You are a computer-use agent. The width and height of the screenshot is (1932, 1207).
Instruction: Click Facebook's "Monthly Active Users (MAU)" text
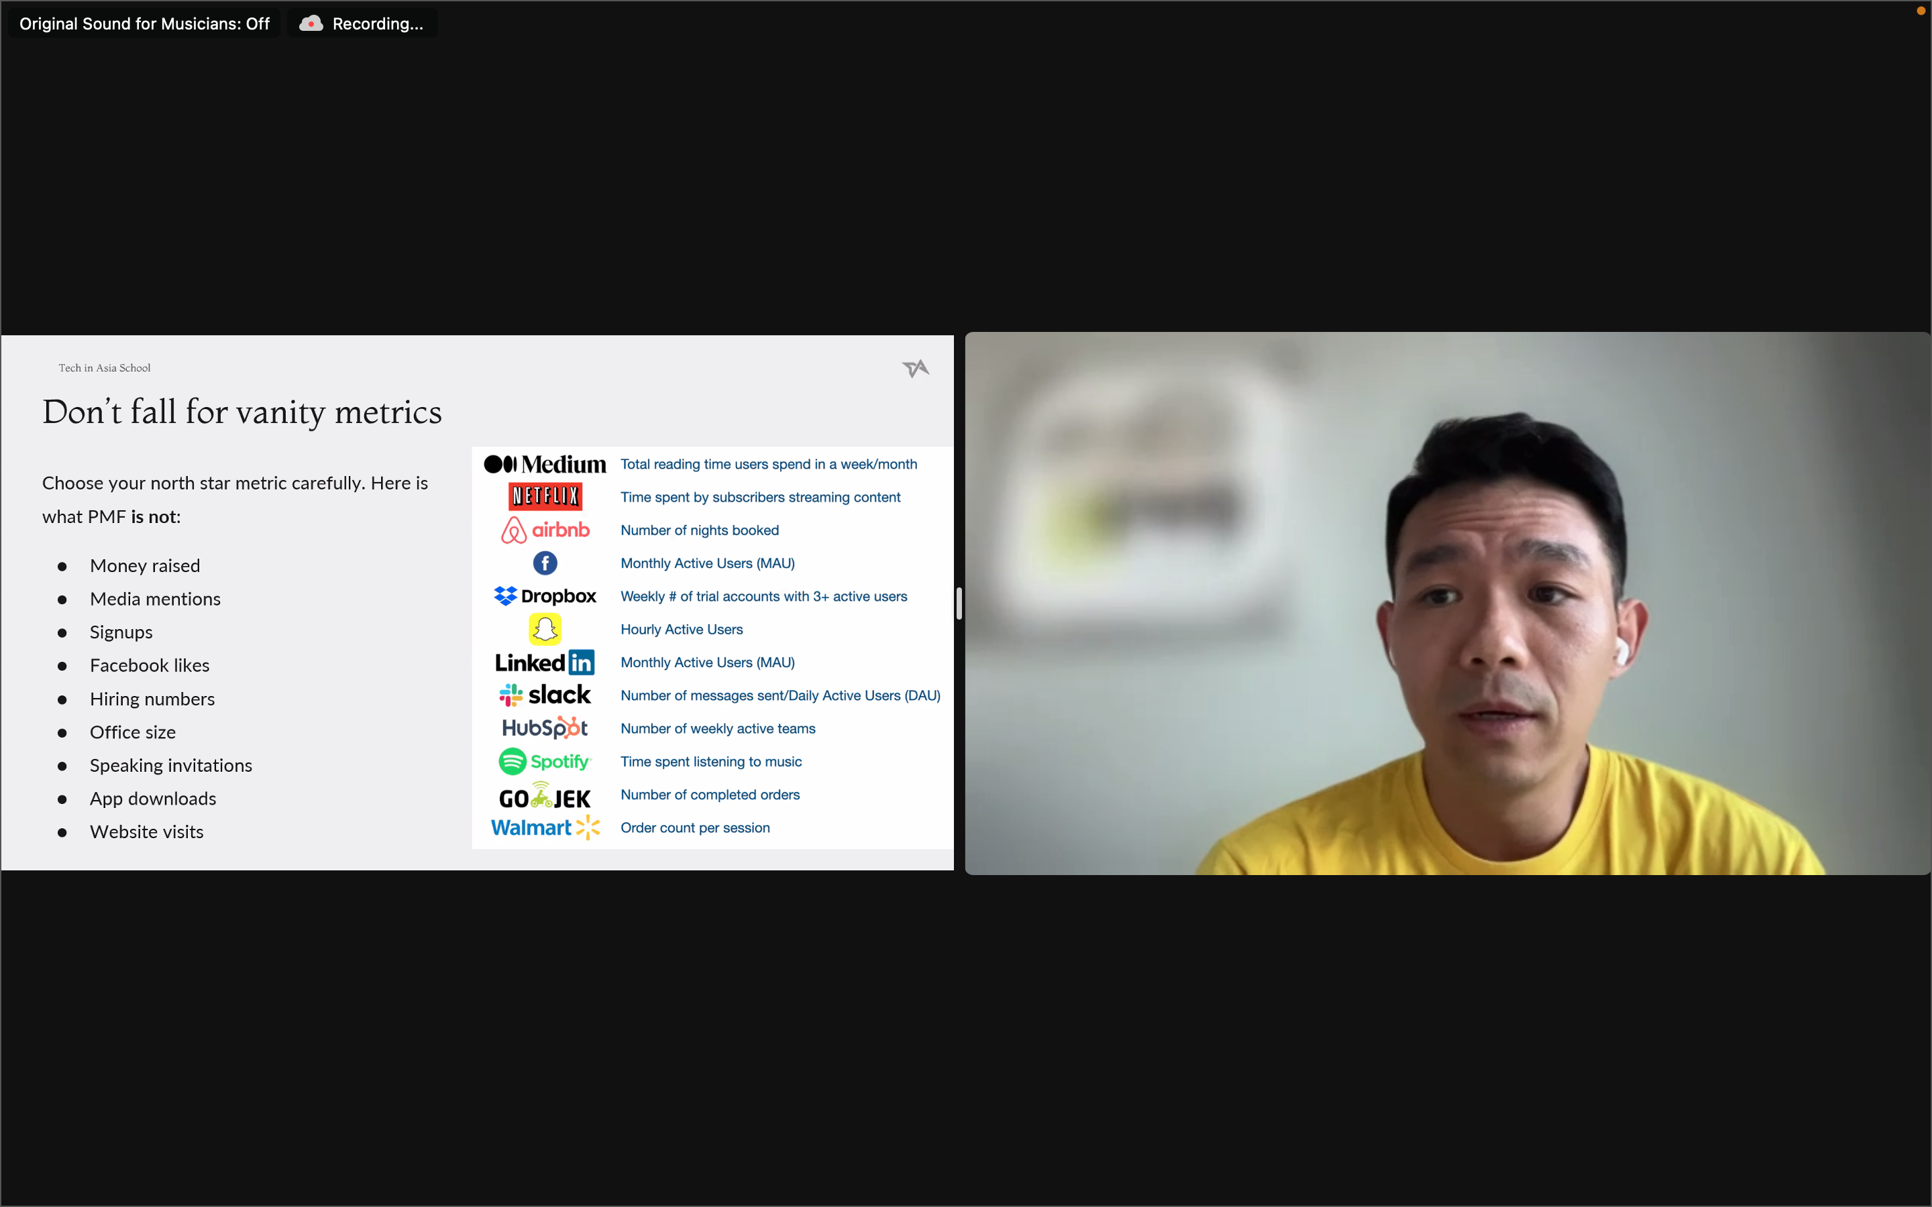tap(707, 563)
